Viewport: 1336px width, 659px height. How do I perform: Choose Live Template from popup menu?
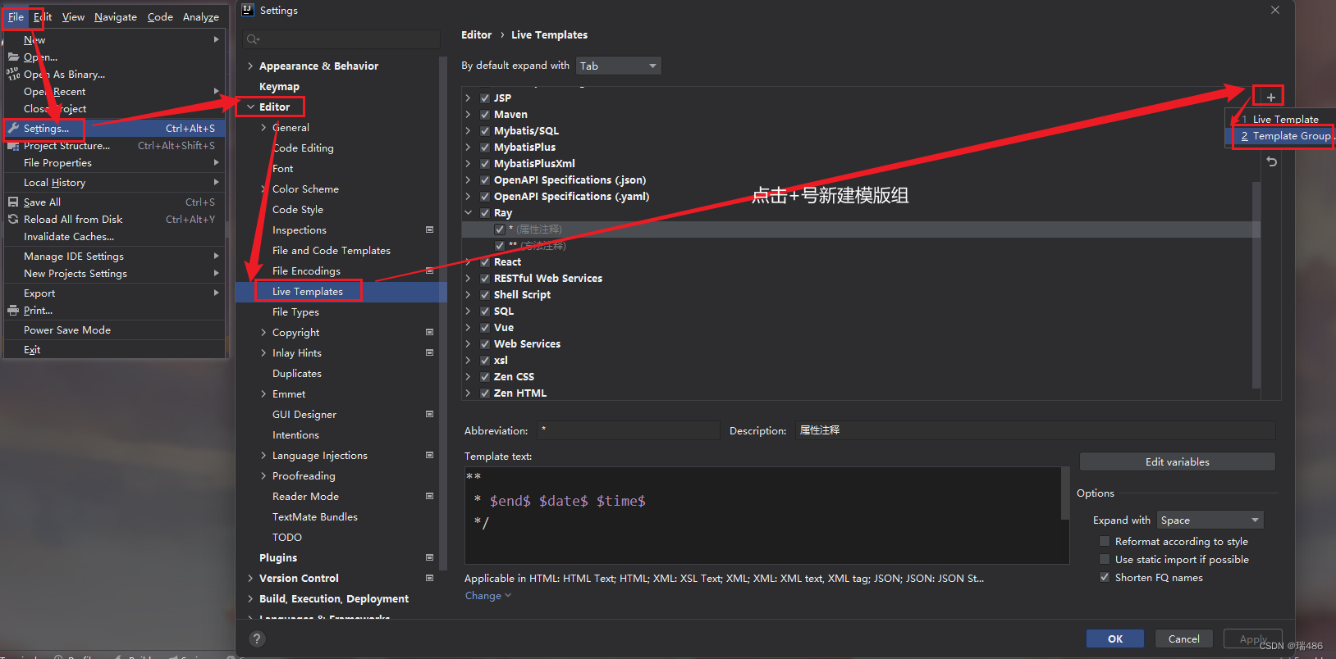[x=1280, y=119]
